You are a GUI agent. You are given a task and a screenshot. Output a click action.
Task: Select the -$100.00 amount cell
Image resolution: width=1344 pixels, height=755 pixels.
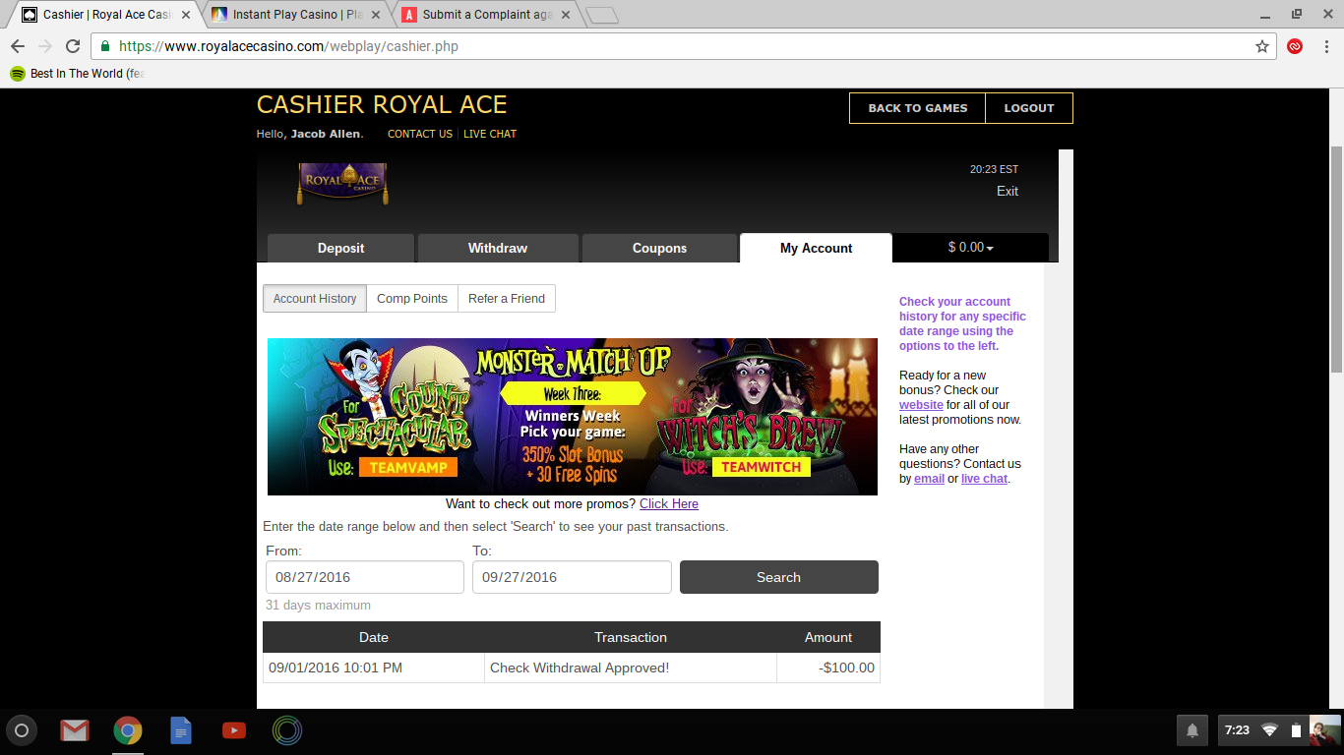click(x=828, y=668)
